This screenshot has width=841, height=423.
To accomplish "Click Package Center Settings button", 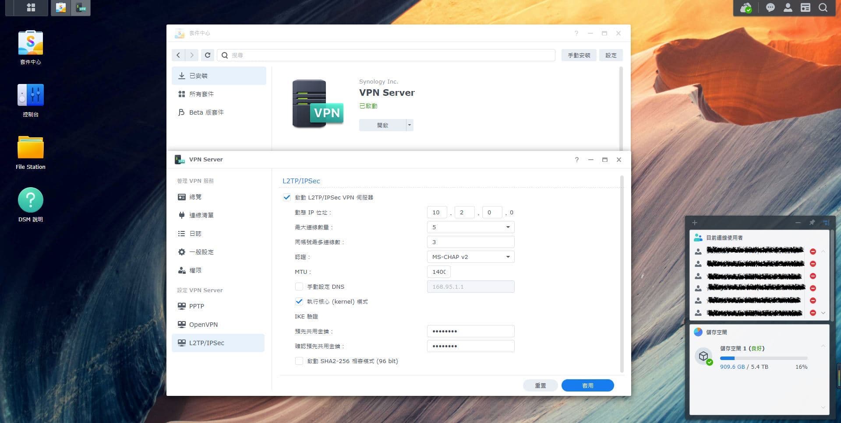I will coord(611,55).
